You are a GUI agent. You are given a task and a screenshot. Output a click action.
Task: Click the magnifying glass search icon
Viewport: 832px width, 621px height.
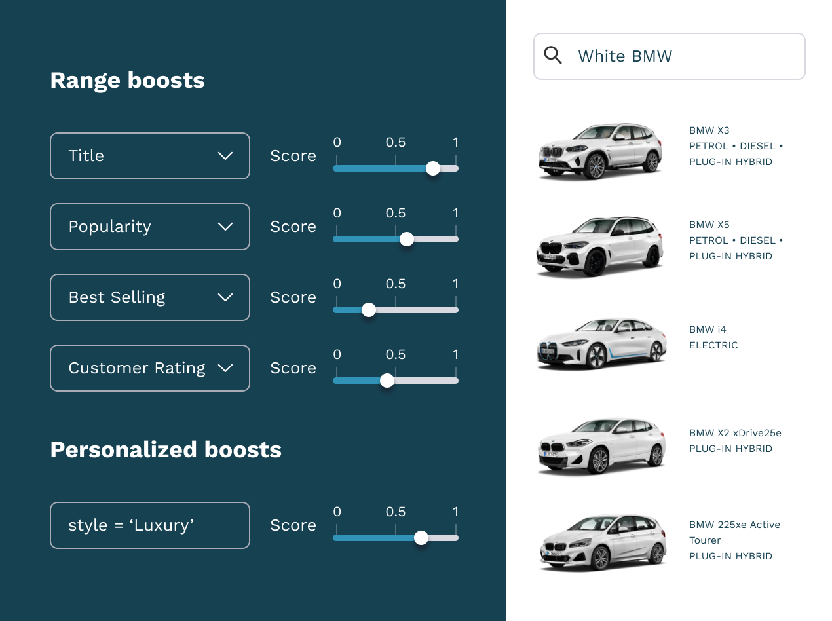553,56
